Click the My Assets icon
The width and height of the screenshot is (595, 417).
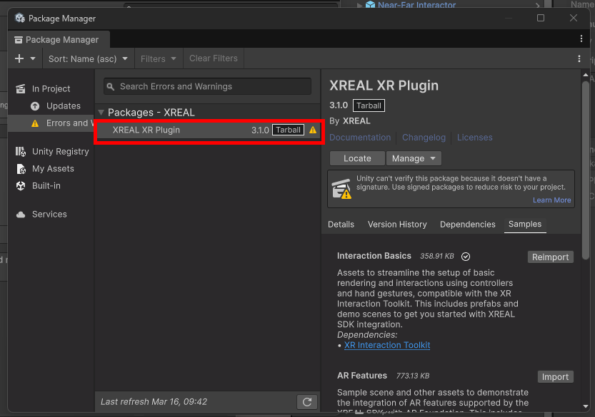(21, 169)
